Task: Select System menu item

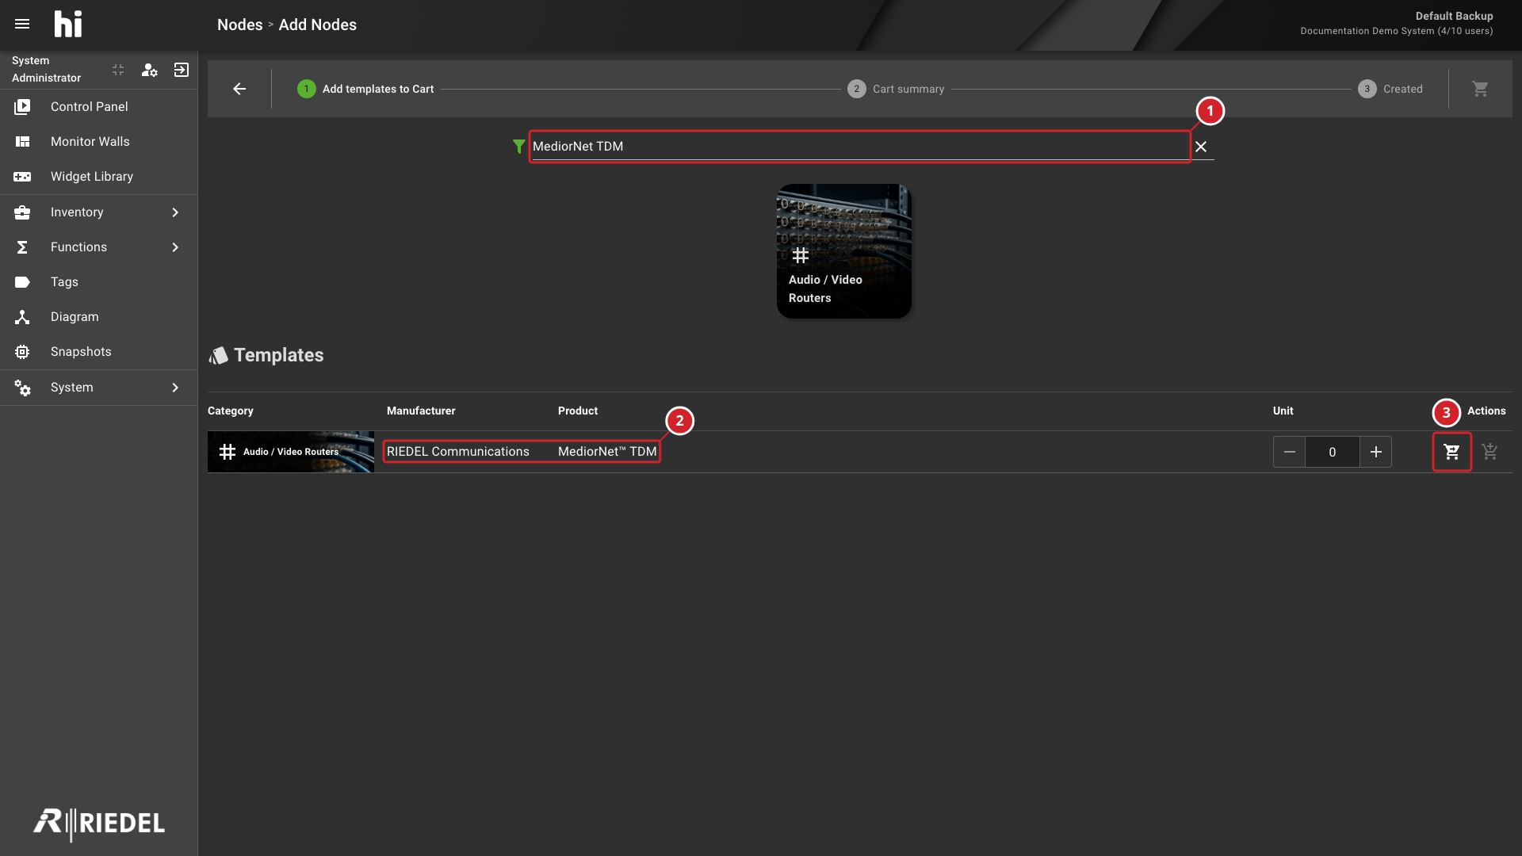Action: tap(98, 388)
